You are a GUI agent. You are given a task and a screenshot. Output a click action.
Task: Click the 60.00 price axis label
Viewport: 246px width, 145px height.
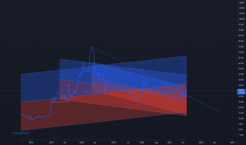tap(241, 63)
